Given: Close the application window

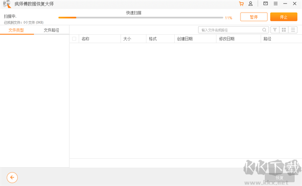Looking at the screenshot, I should coord(294,4).
